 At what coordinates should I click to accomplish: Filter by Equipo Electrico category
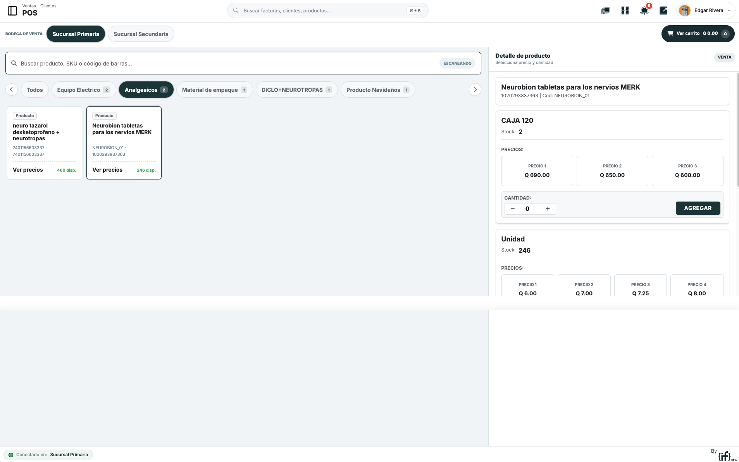[84, 90]
